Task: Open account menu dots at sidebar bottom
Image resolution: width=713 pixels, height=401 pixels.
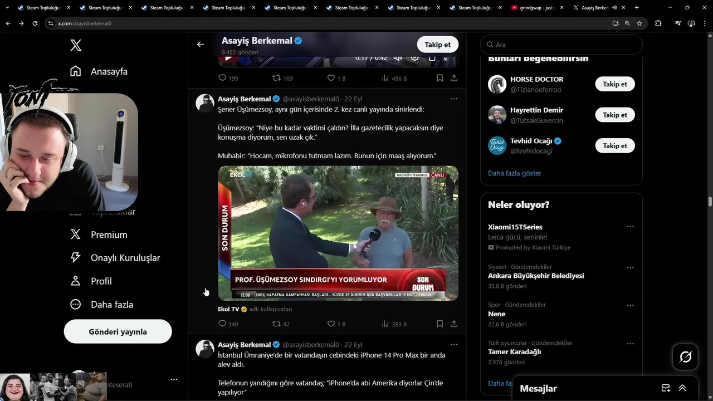Action: pos(174,379)
